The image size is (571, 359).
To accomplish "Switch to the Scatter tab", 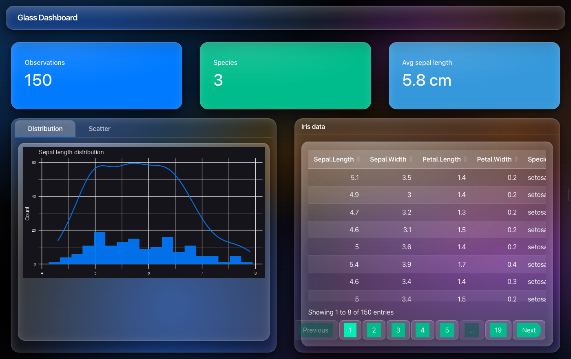I will pyautogui.click(x=100, y=129).
